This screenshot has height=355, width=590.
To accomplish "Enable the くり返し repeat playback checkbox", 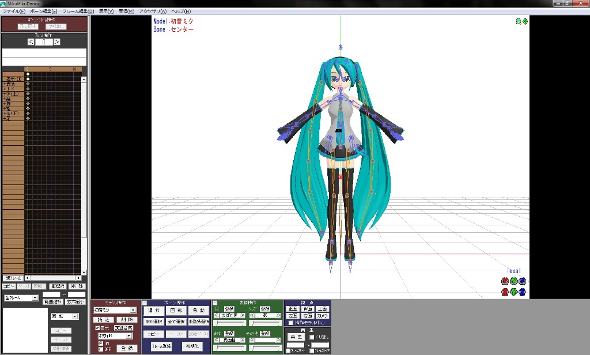I will (311, 337).
